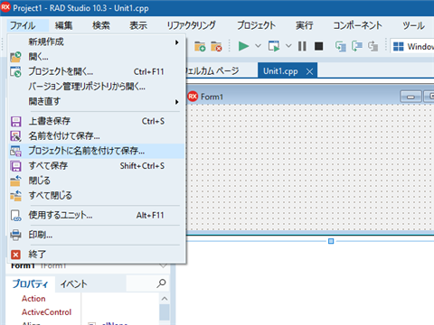Open the コンポーネント menu
This screenshot has height=325, width=434.
tap(357, 25)
